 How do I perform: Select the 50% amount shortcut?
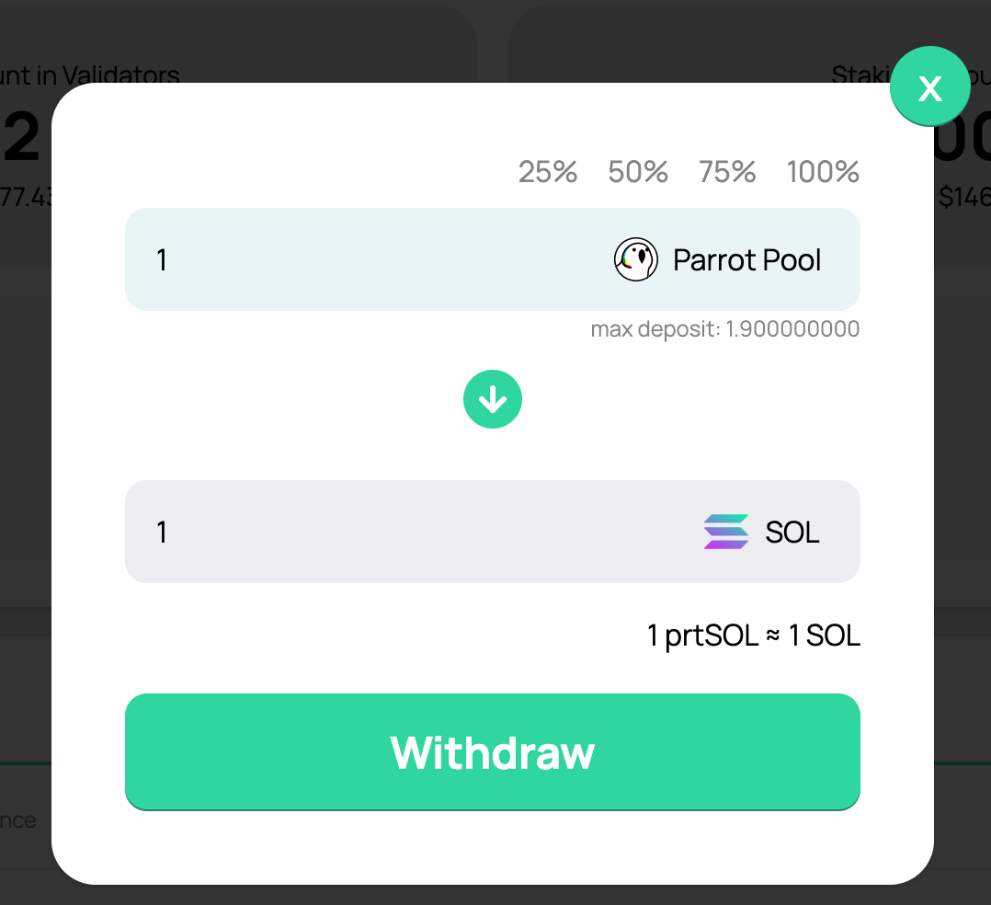click(638, 171)
